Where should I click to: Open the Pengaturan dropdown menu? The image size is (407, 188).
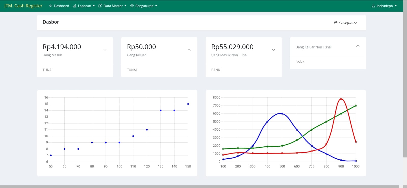point(144,6)
